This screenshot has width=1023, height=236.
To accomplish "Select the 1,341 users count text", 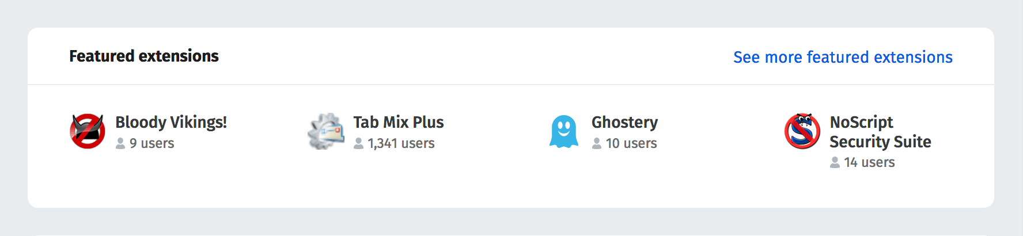I will tap(401, 143).
